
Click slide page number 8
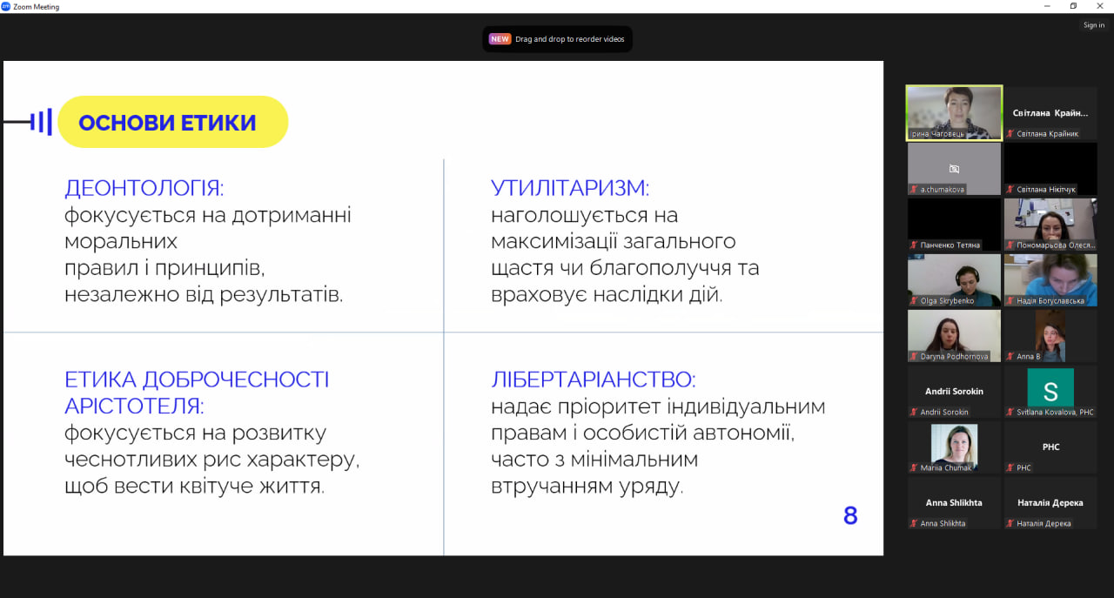[x=850, y=516]
